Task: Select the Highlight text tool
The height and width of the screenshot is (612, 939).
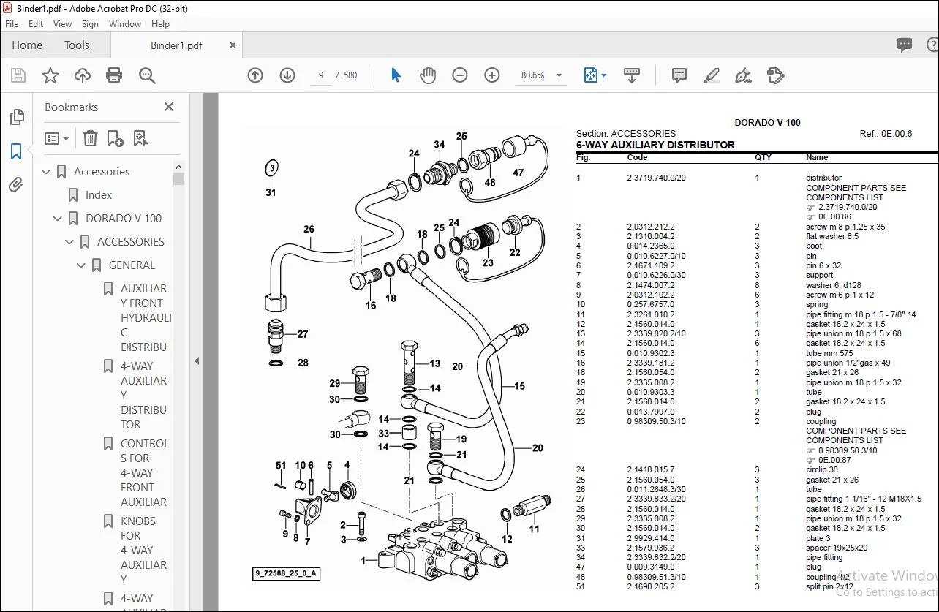Action: (x=711, y=75)
